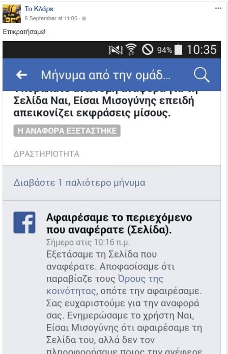Click the post privacy gear icon
228x354 pixels.
click(x=84, y=19)
